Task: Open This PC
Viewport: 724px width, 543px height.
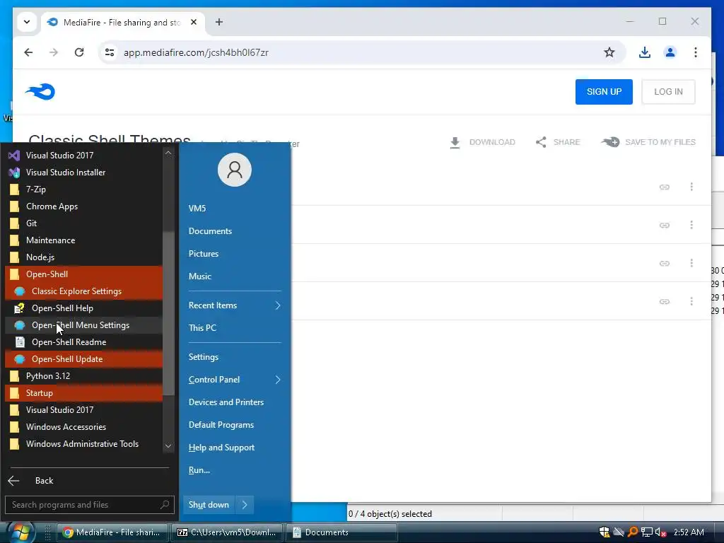Action: coord(235,328)
